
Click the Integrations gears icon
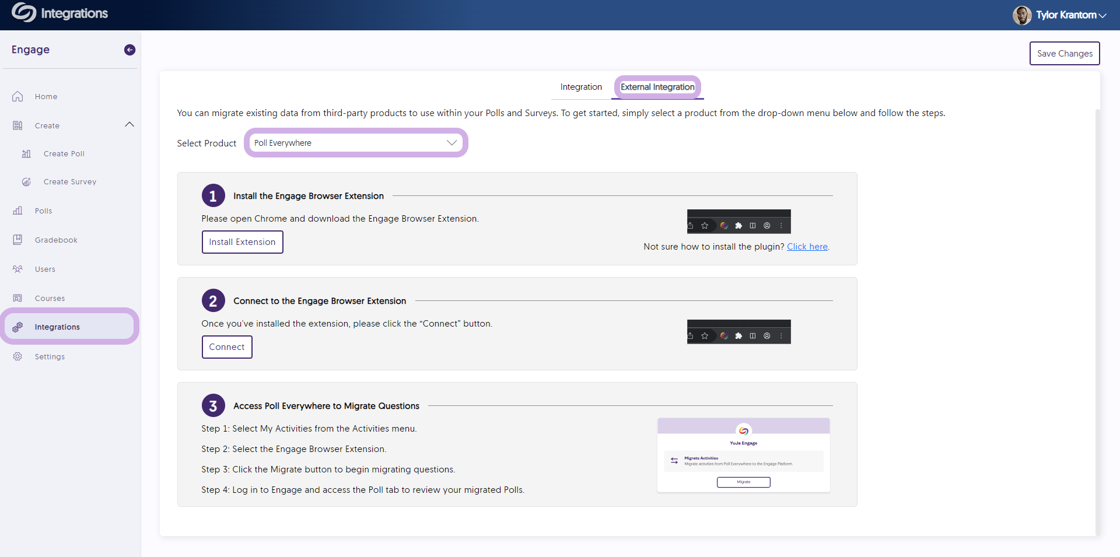(x=17, y=327)
